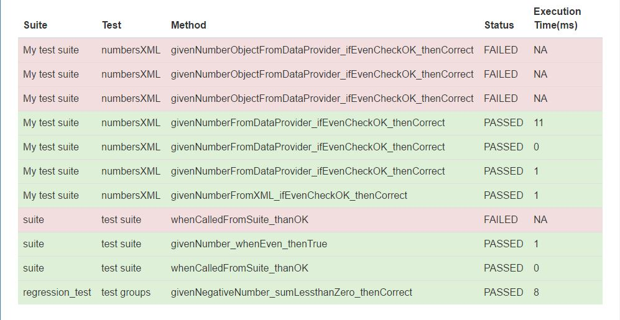Screen dimensions: 620x320
Task: Click the Method column header
Action: 188,25
